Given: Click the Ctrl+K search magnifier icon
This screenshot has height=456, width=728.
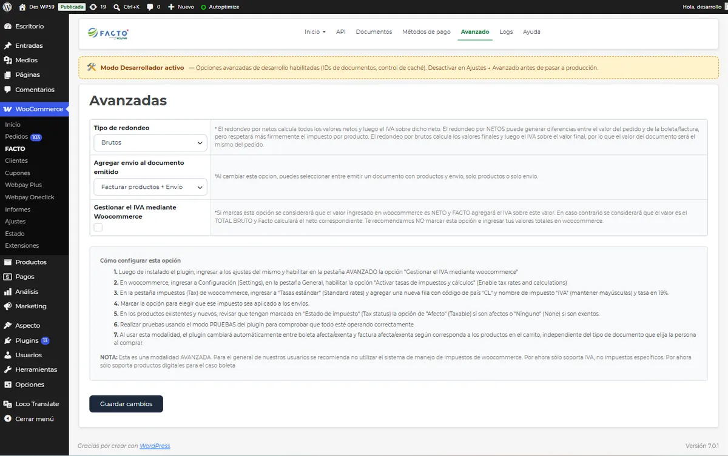Looking at the screenshot, I should [116, 7].
